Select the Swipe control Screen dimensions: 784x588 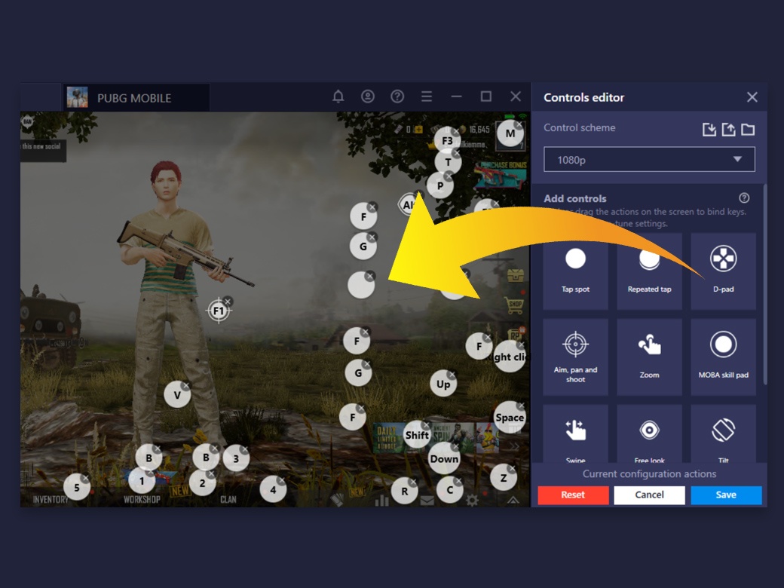pyautogui.click(x=575, y=434)
